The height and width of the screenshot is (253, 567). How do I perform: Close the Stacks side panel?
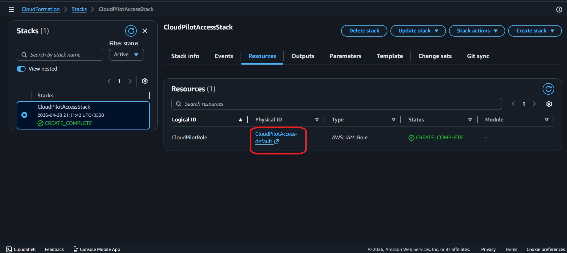145,31
